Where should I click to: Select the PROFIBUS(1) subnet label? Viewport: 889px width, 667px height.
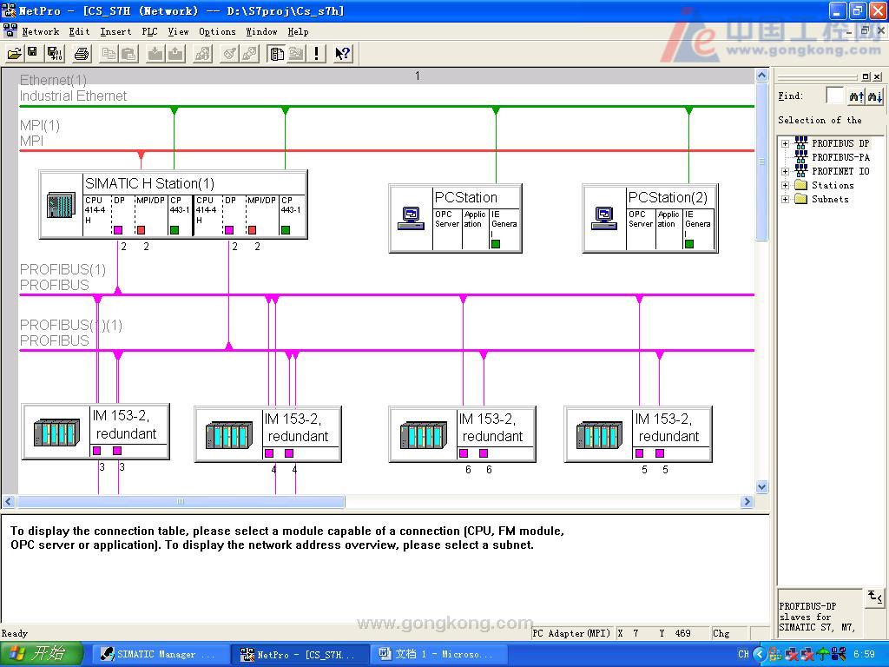coord(63,277)
